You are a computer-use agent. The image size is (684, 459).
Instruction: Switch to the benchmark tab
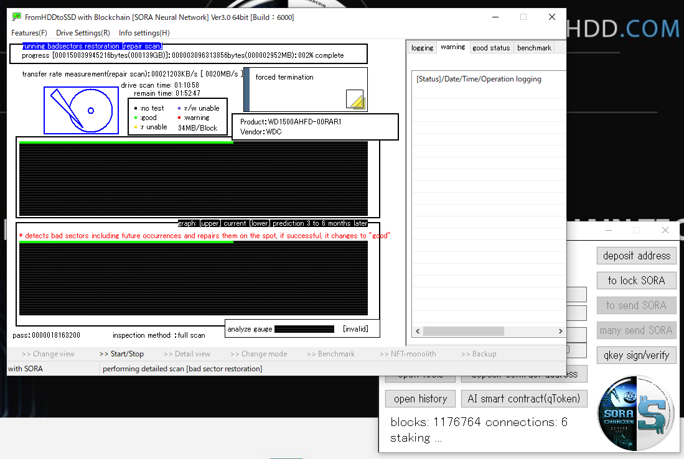[x=534, y=47]
